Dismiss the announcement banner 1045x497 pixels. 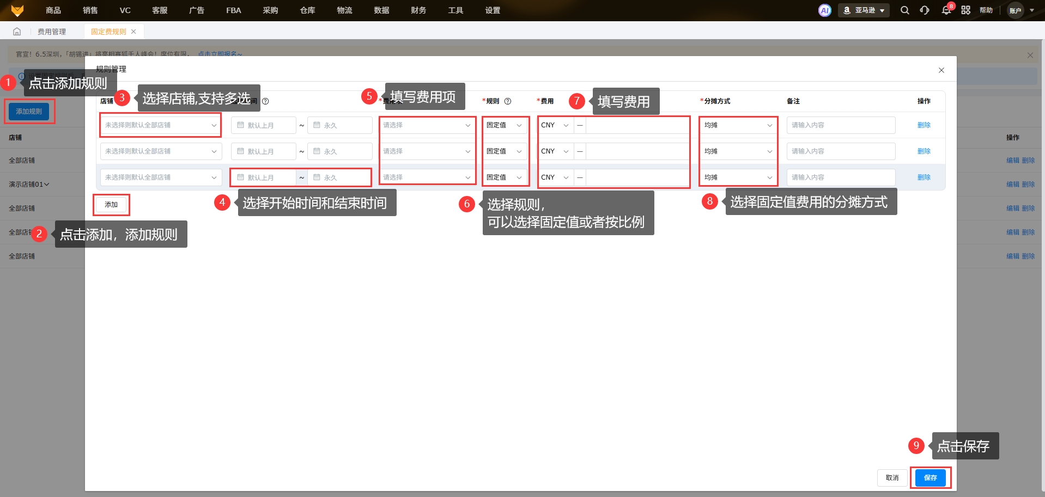click(1030, 55)
